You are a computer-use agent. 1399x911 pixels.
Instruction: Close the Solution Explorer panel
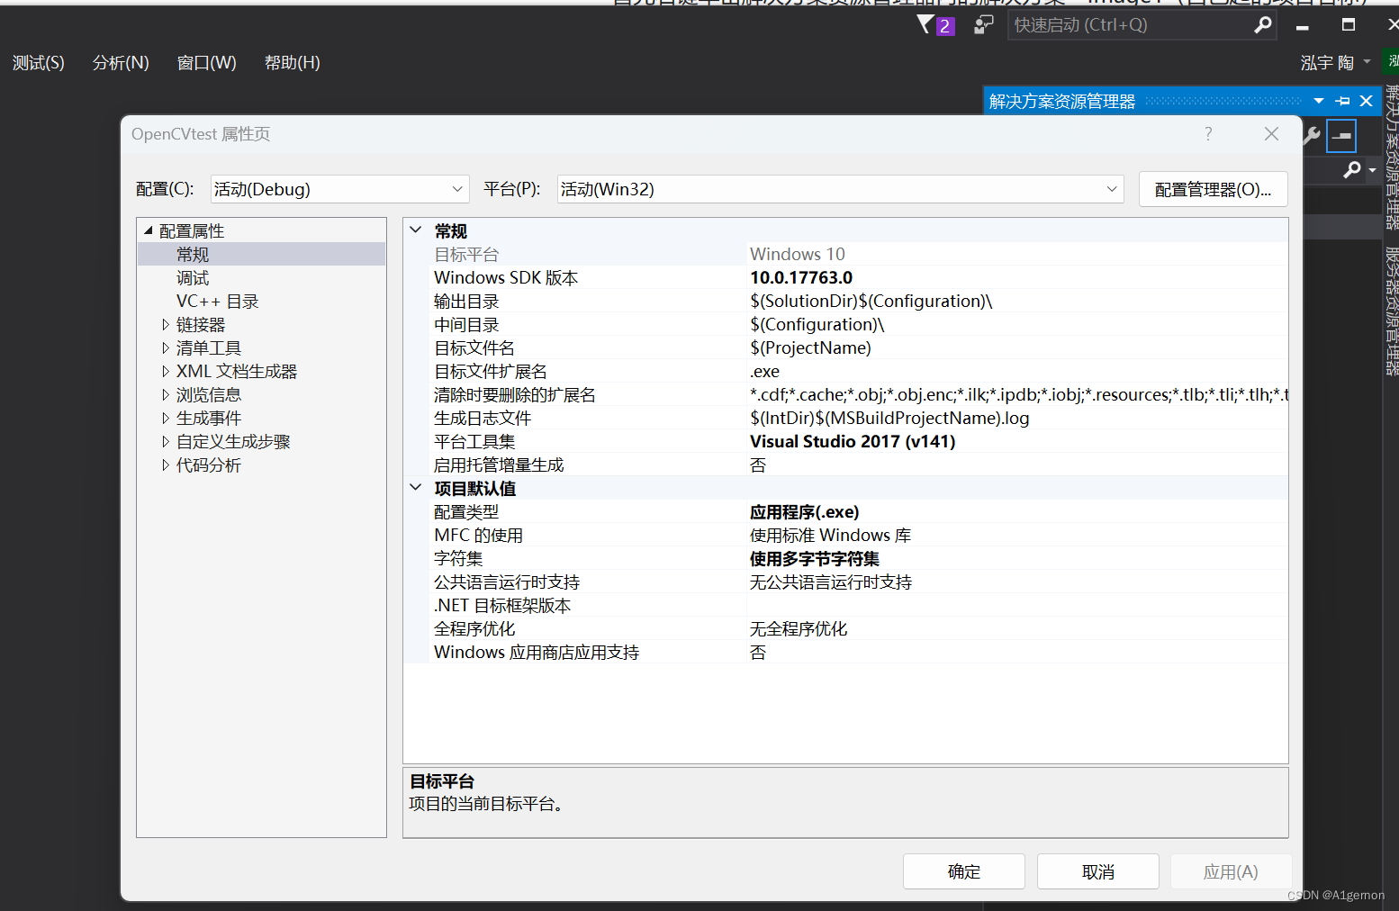pyautogui.click(x=1367, y=101)
